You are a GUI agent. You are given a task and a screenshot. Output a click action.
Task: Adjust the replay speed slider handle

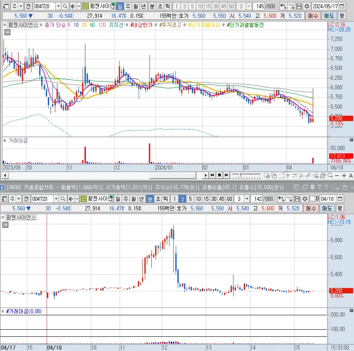[241, 175]
